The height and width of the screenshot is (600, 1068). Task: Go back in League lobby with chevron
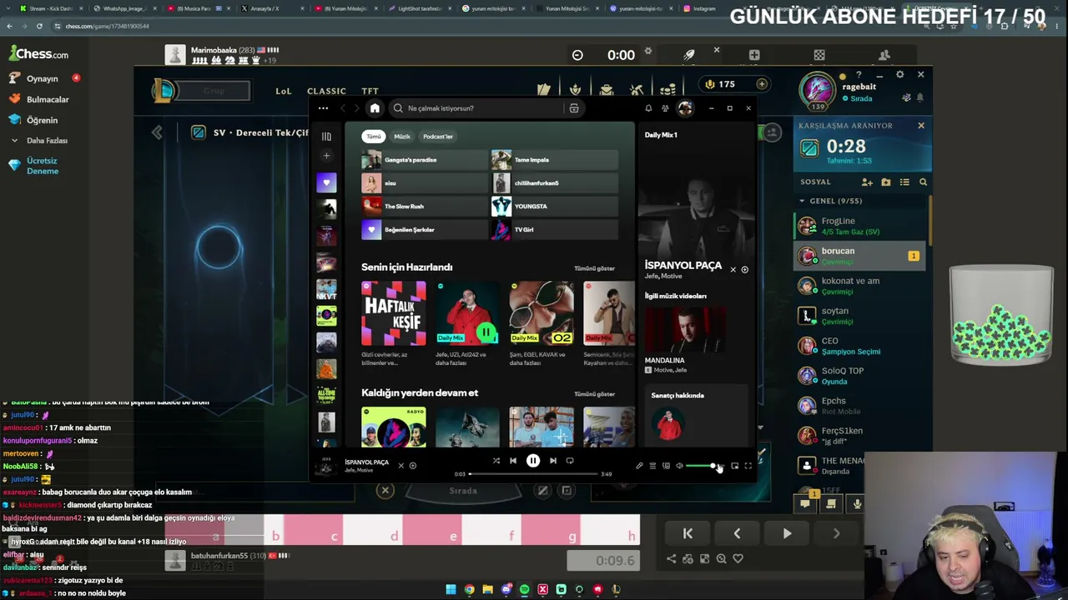pos(157,133)
